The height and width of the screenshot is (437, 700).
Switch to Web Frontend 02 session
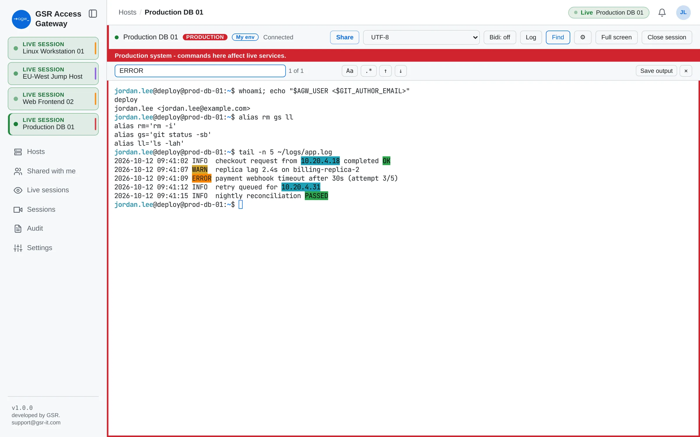[53, 99]
